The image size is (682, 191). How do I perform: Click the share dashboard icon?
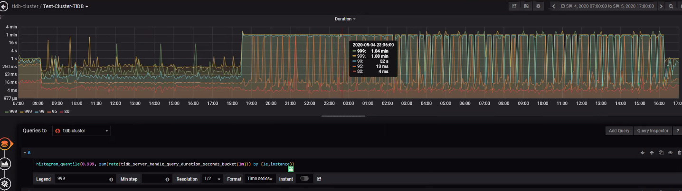(x=514, y=6)
